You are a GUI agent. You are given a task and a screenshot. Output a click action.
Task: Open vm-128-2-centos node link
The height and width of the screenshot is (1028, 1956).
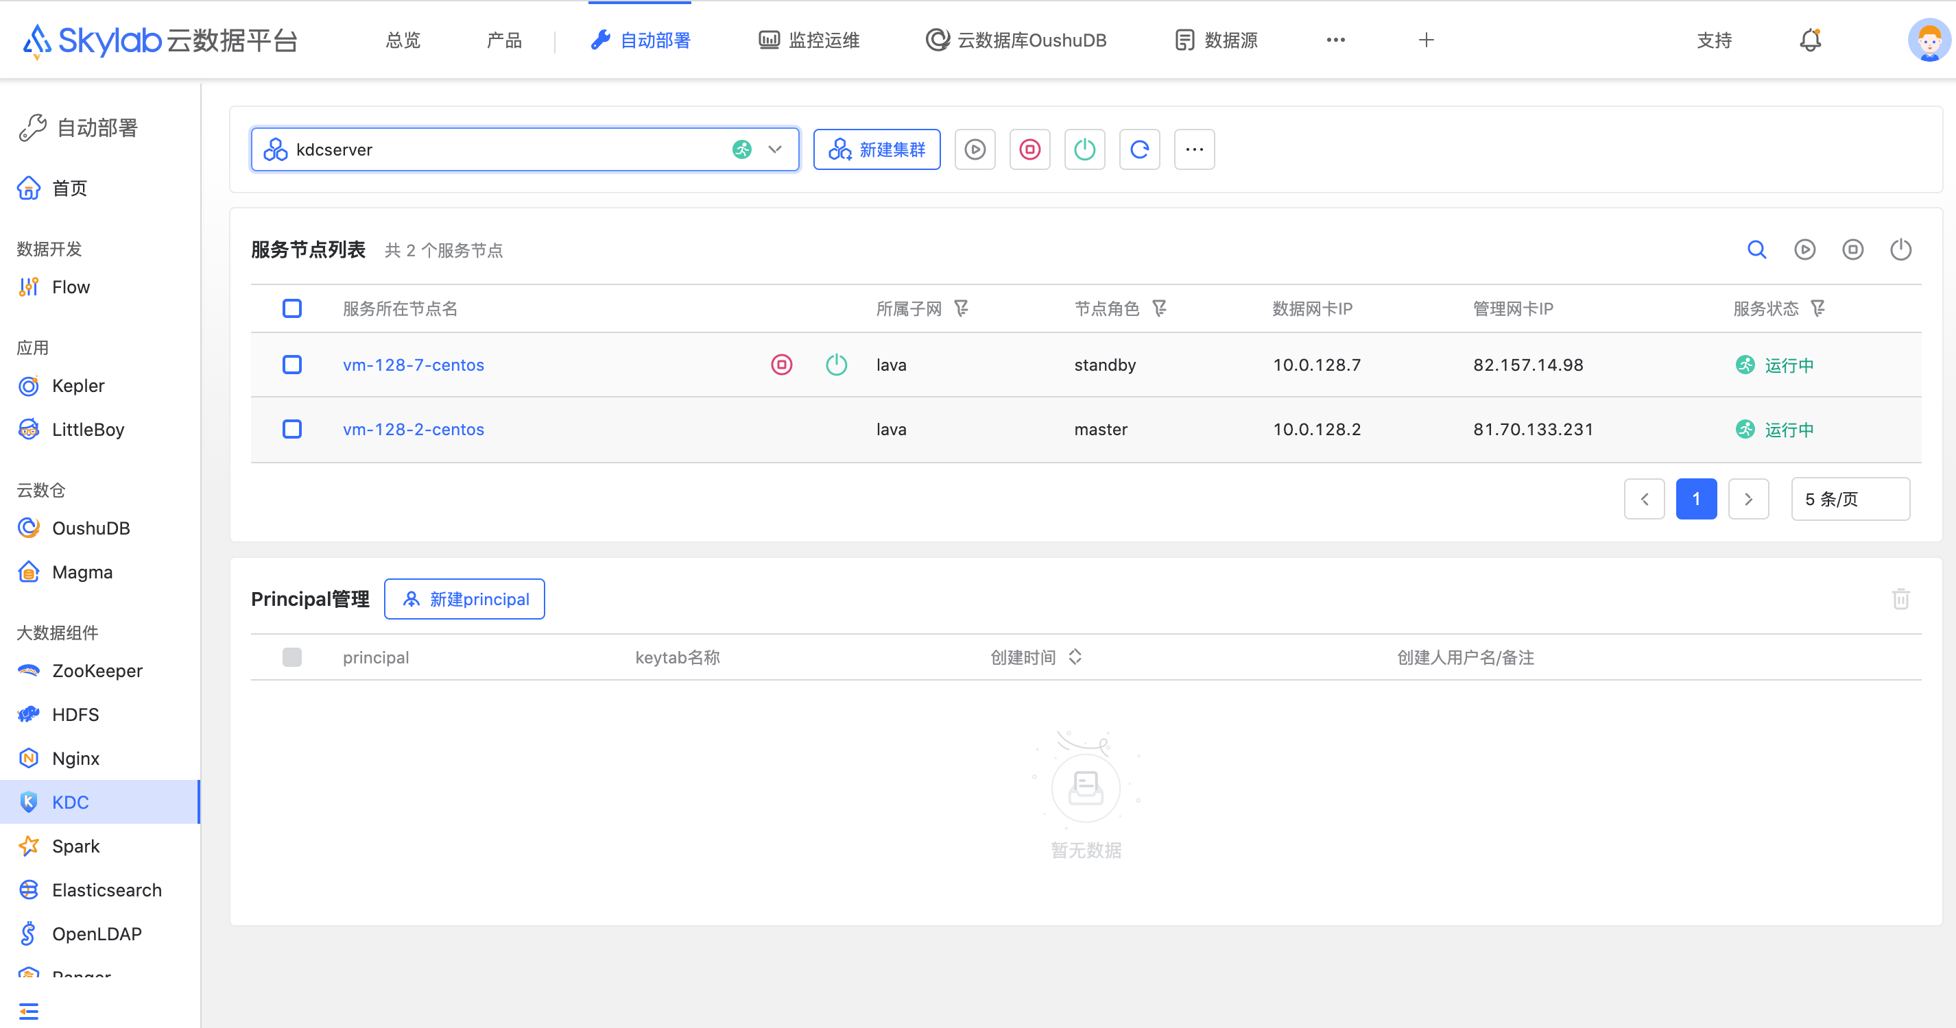point(413,430)
